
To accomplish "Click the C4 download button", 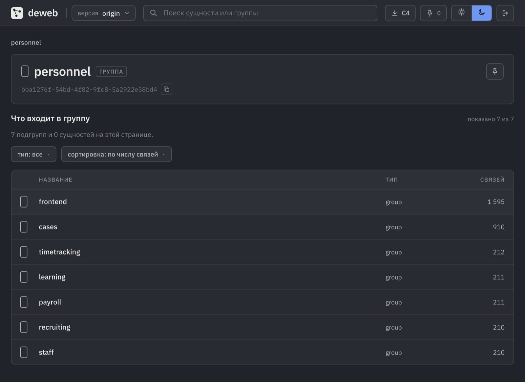I will pyautogui.click(x=400, y=13).
